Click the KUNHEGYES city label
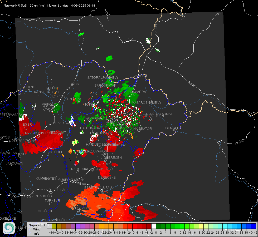This screenshot has width=258, height=237. coord(46,179)
